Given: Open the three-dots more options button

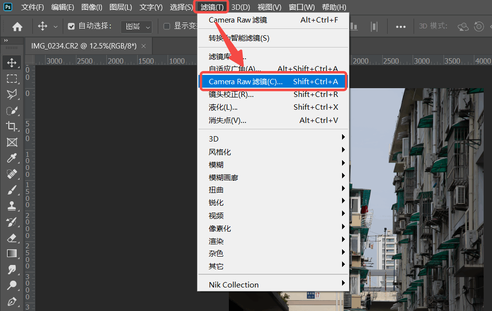Looking at the screenshot, I should pos(400,26).
